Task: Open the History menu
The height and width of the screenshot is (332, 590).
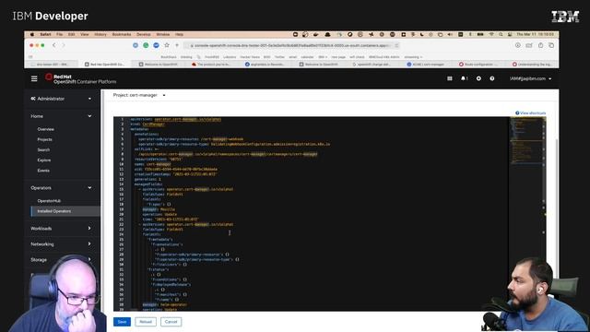Action: click(x=100, y=35)
